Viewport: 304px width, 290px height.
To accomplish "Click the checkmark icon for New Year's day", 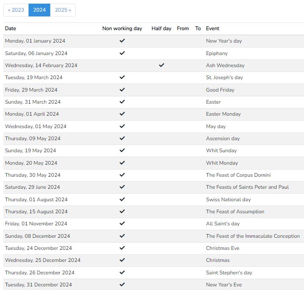I will 122,41.
